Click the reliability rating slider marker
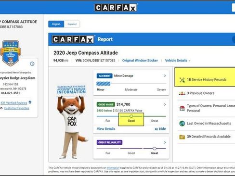Screen dimensions: 235x176 tap(155, 149)
